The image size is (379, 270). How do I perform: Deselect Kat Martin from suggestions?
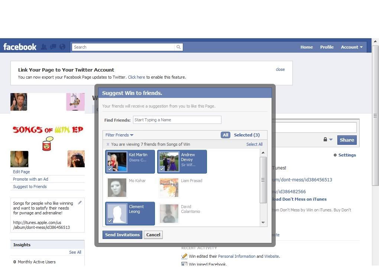tap(130, 162)
